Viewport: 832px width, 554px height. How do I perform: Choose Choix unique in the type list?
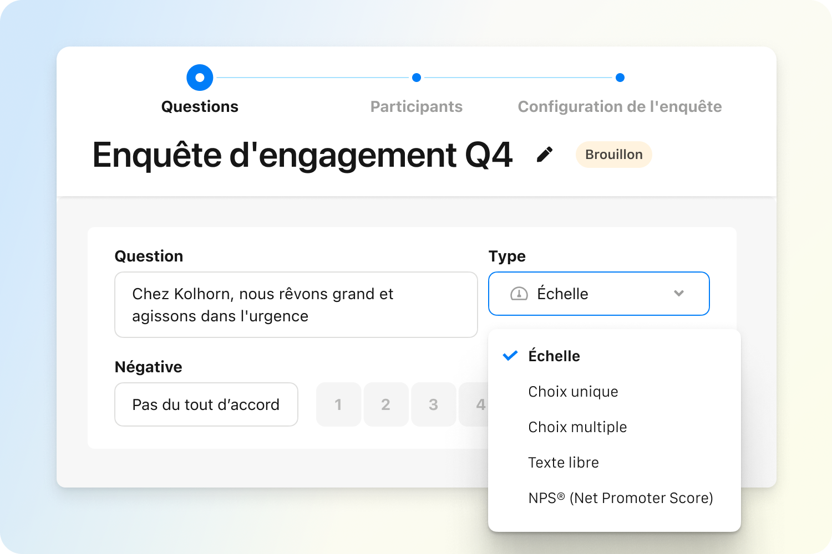[x=615, y=392]
